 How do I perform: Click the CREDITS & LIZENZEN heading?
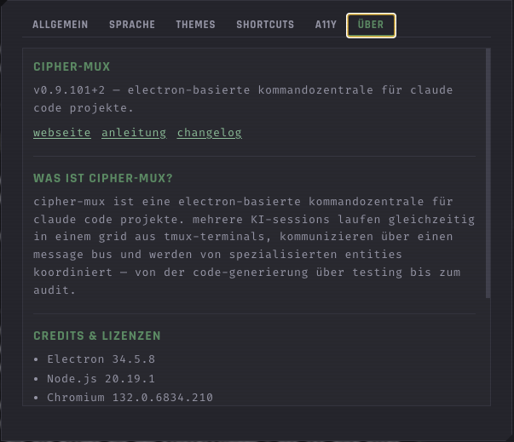click(x=97, y=336)
